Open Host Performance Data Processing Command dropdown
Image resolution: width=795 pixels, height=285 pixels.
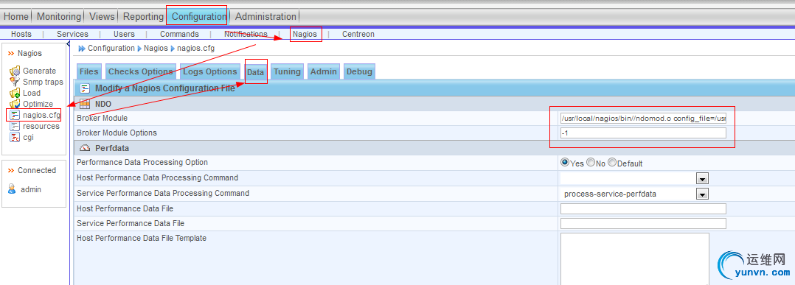coord(702,179)
